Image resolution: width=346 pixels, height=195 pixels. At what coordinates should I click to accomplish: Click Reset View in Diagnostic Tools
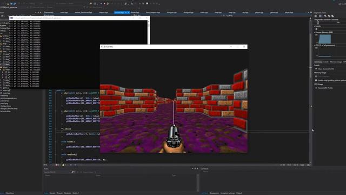click(332, 16)
